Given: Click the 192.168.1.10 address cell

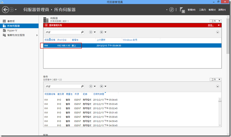Looking at the screenshot, I should pos(64,46).
